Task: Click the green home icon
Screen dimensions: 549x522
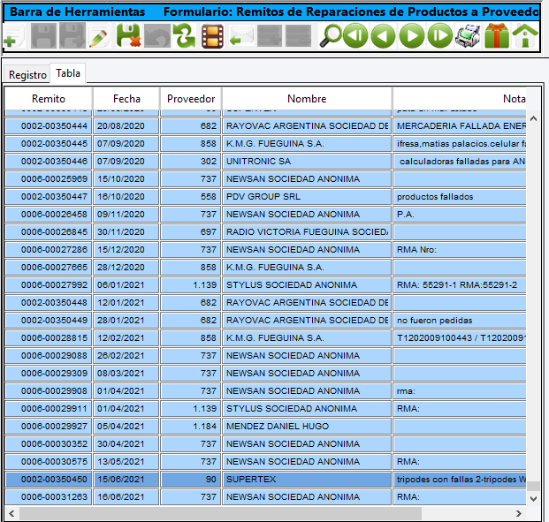Action: pyautogui.click(x=525, y=35)
